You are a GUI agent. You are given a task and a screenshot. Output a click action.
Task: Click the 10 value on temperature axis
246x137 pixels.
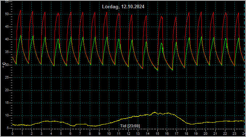(7, 116)
